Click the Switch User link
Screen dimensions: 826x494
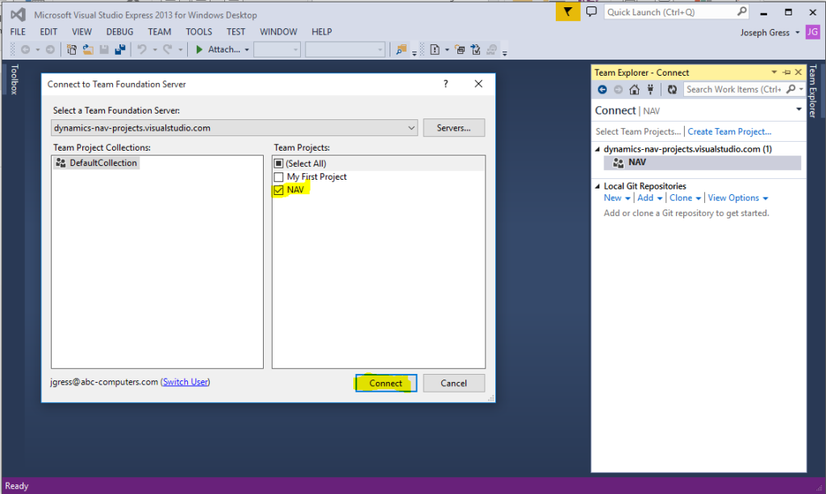coord(185,382)
